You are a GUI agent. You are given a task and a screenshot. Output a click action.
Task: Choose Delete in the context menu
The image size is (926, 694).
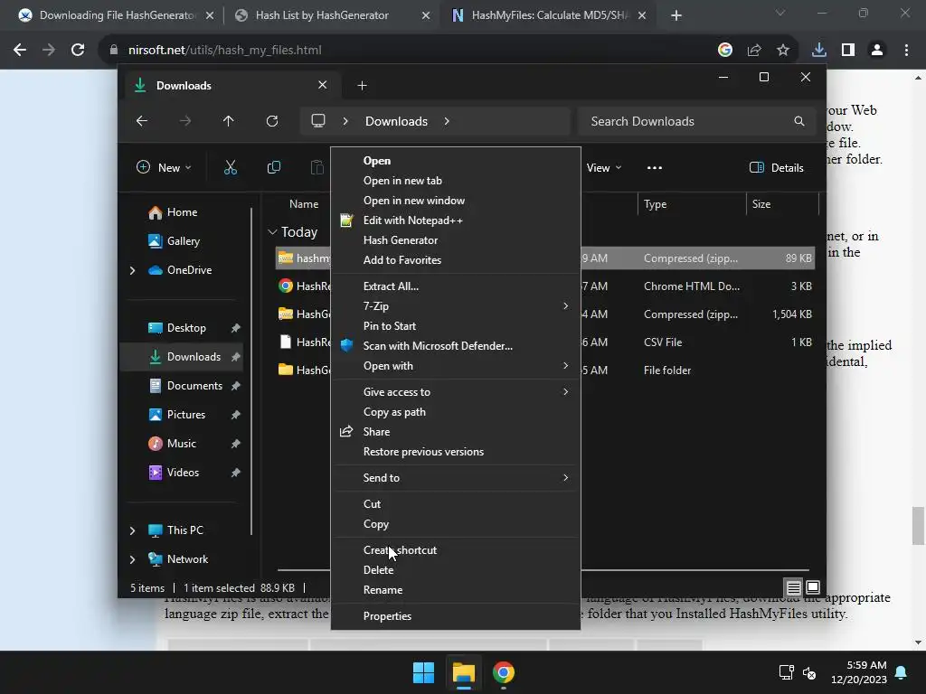click(456, 570)
